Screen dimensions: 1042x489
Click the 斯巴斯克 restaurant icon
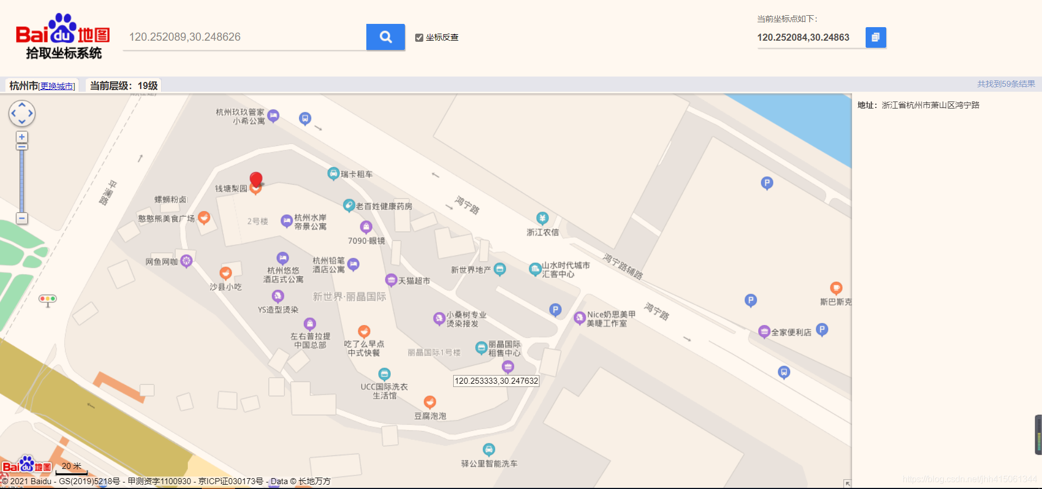[x=836, y=288]
